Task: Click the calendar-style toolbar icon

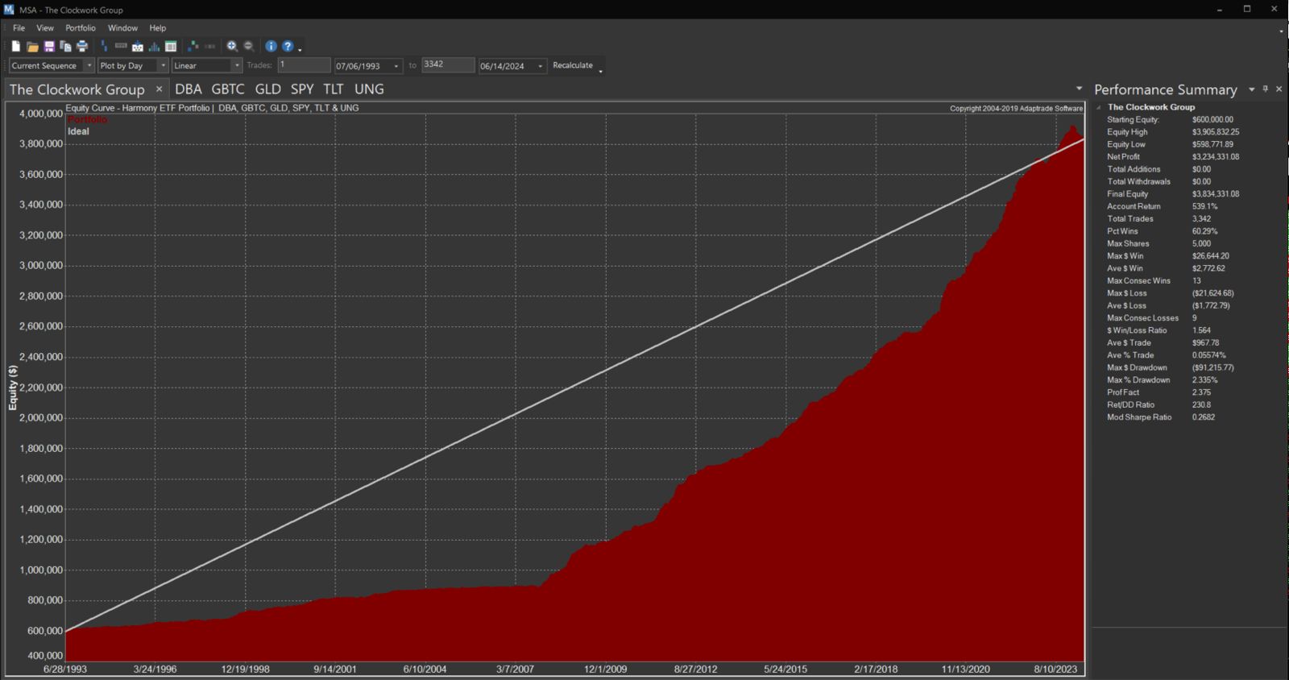Action: [138, 47]
